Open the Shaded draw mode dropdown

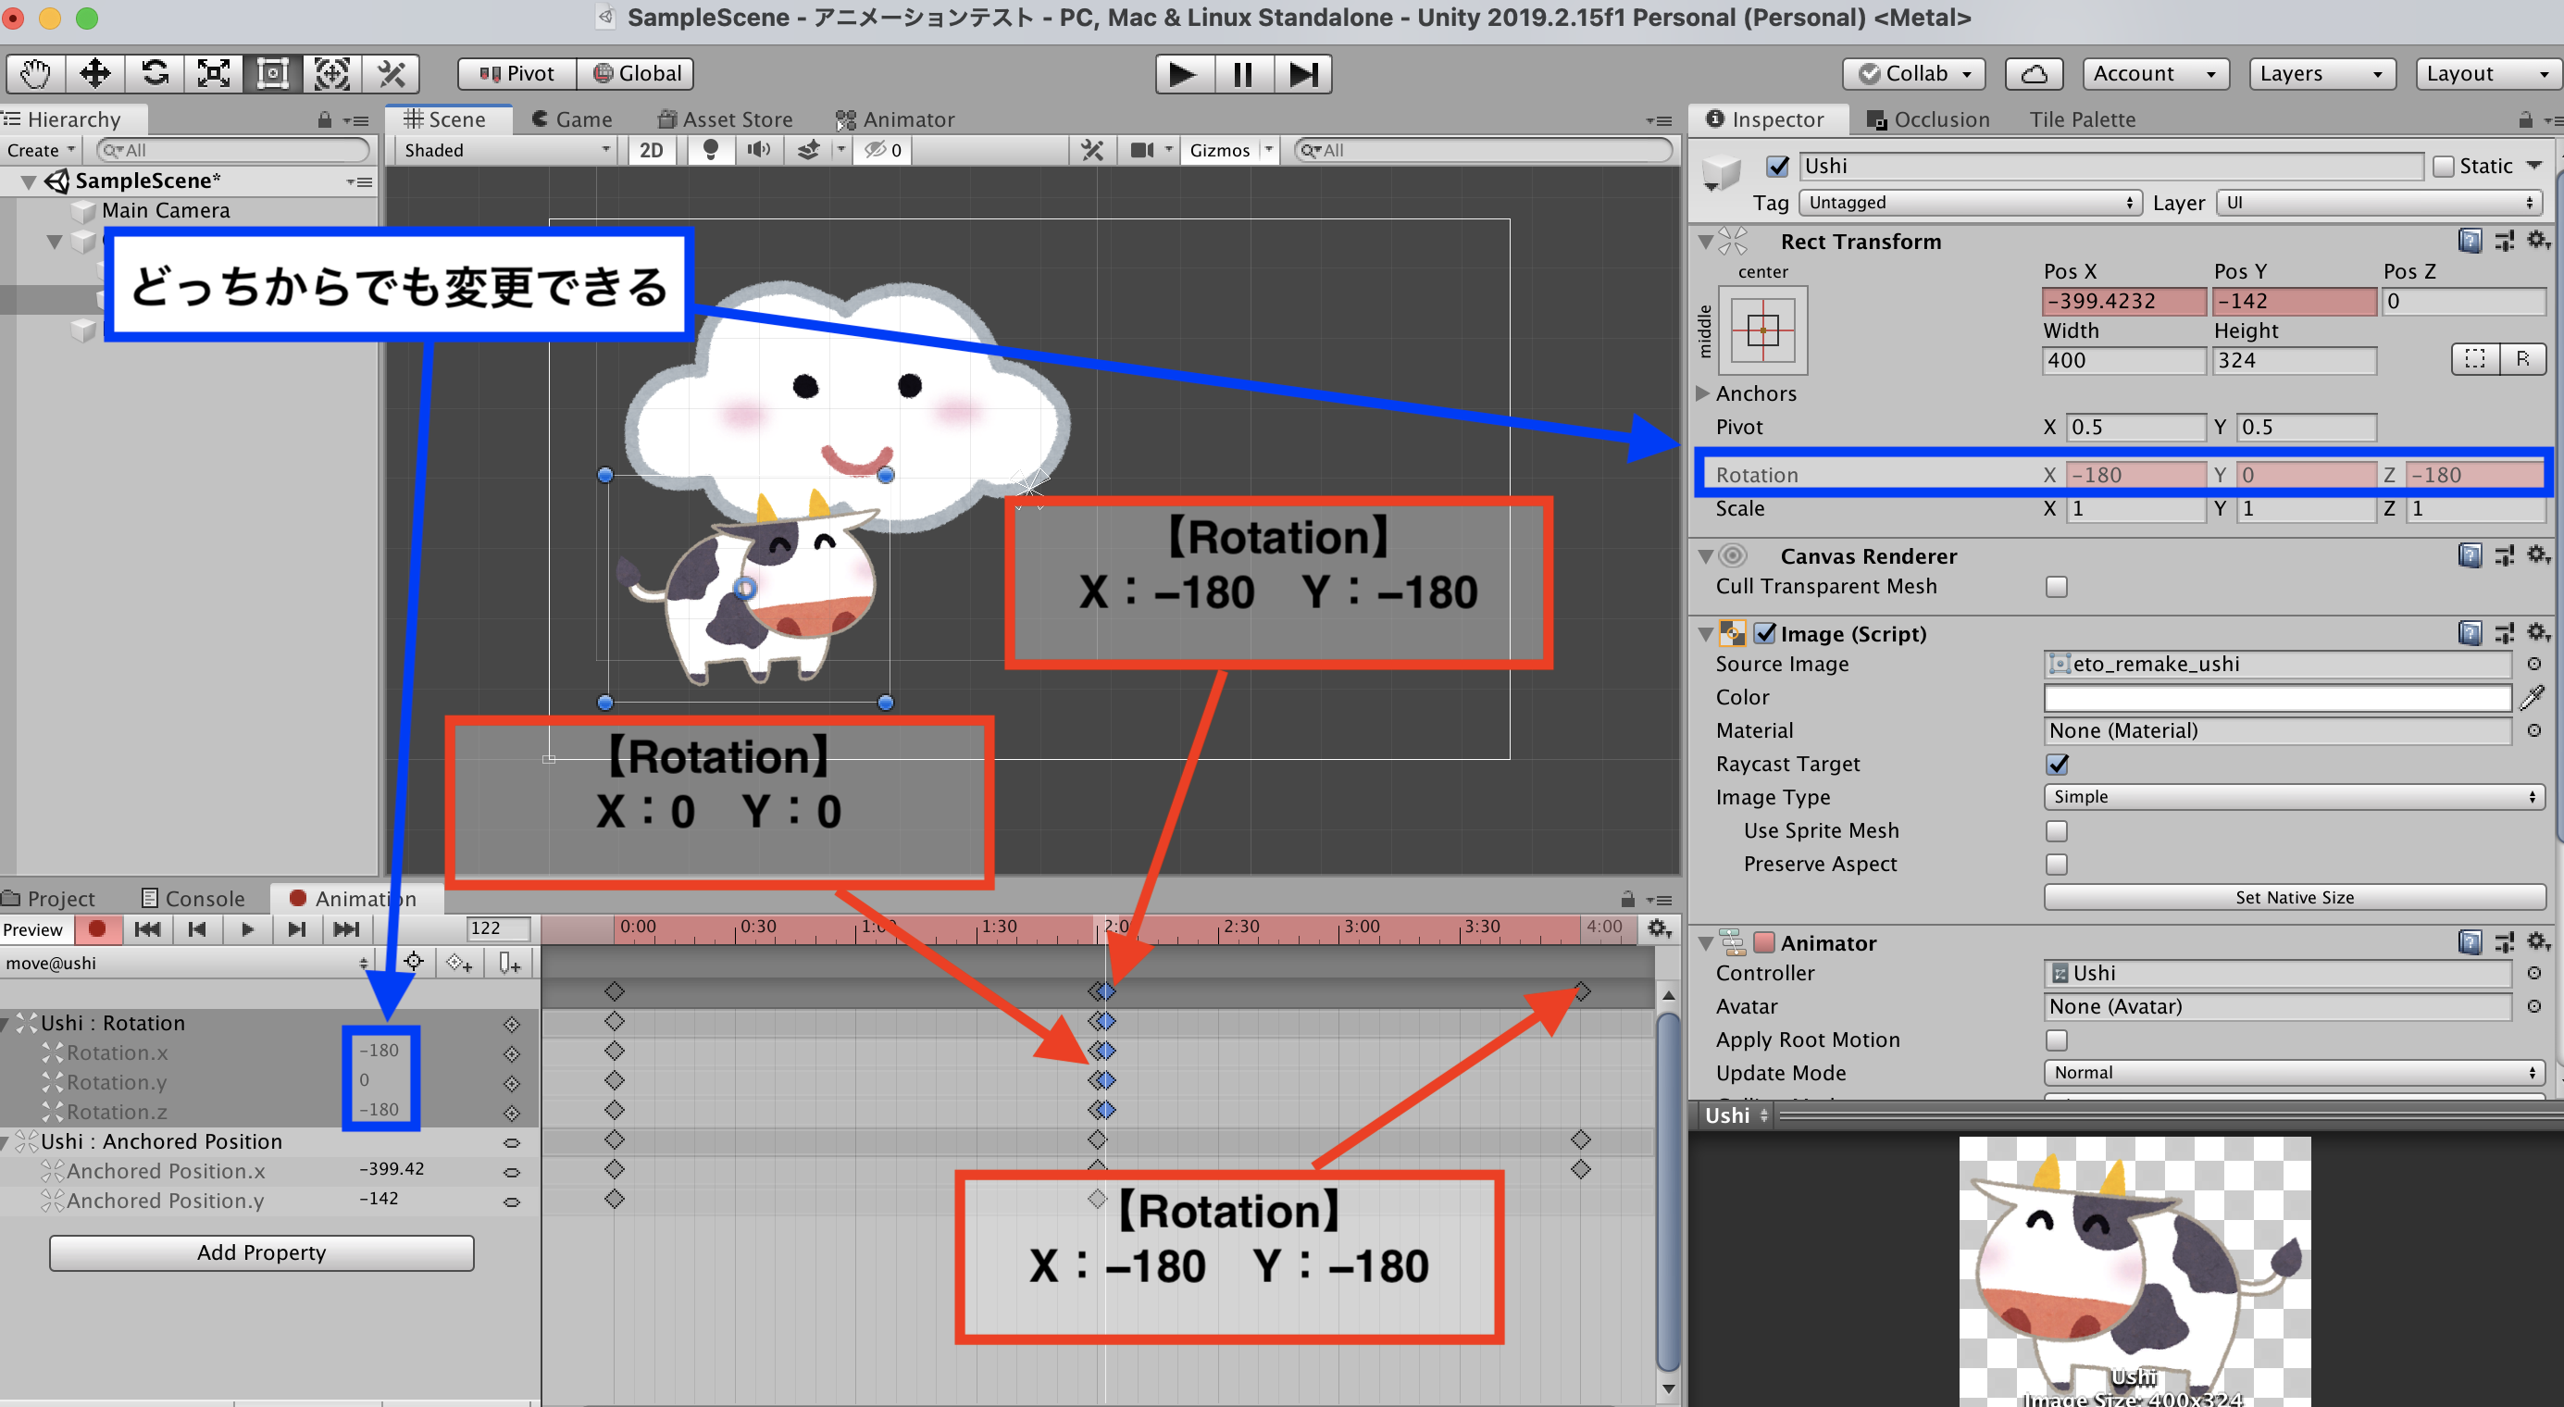point(506,150)
